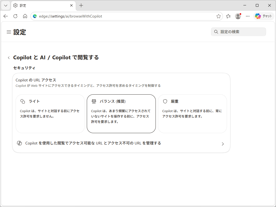Add page to favorites star icon
Image resolution: width=276 pixels, height=207 pixels.
218,16
